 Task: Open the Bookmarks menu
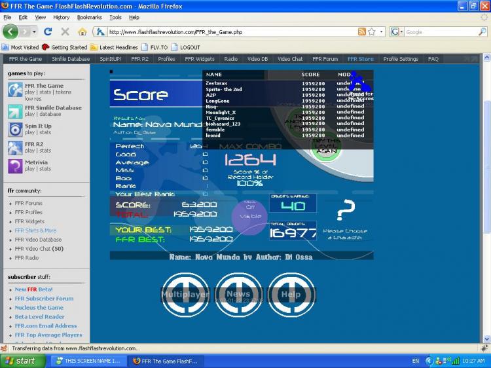click(x=89, y=18)
